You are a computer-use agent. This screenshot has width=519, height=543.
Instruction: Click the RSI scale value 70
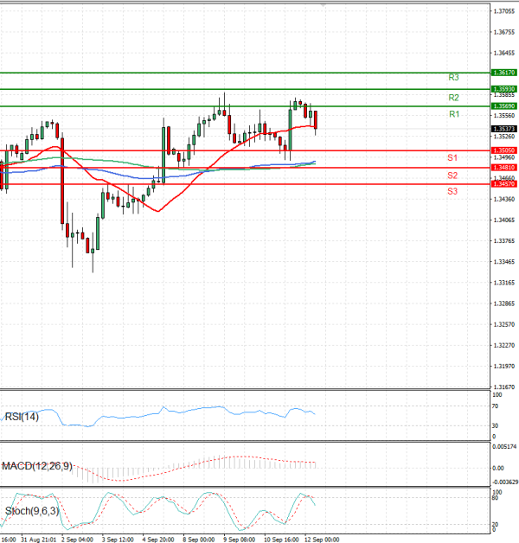pos(495,406)
